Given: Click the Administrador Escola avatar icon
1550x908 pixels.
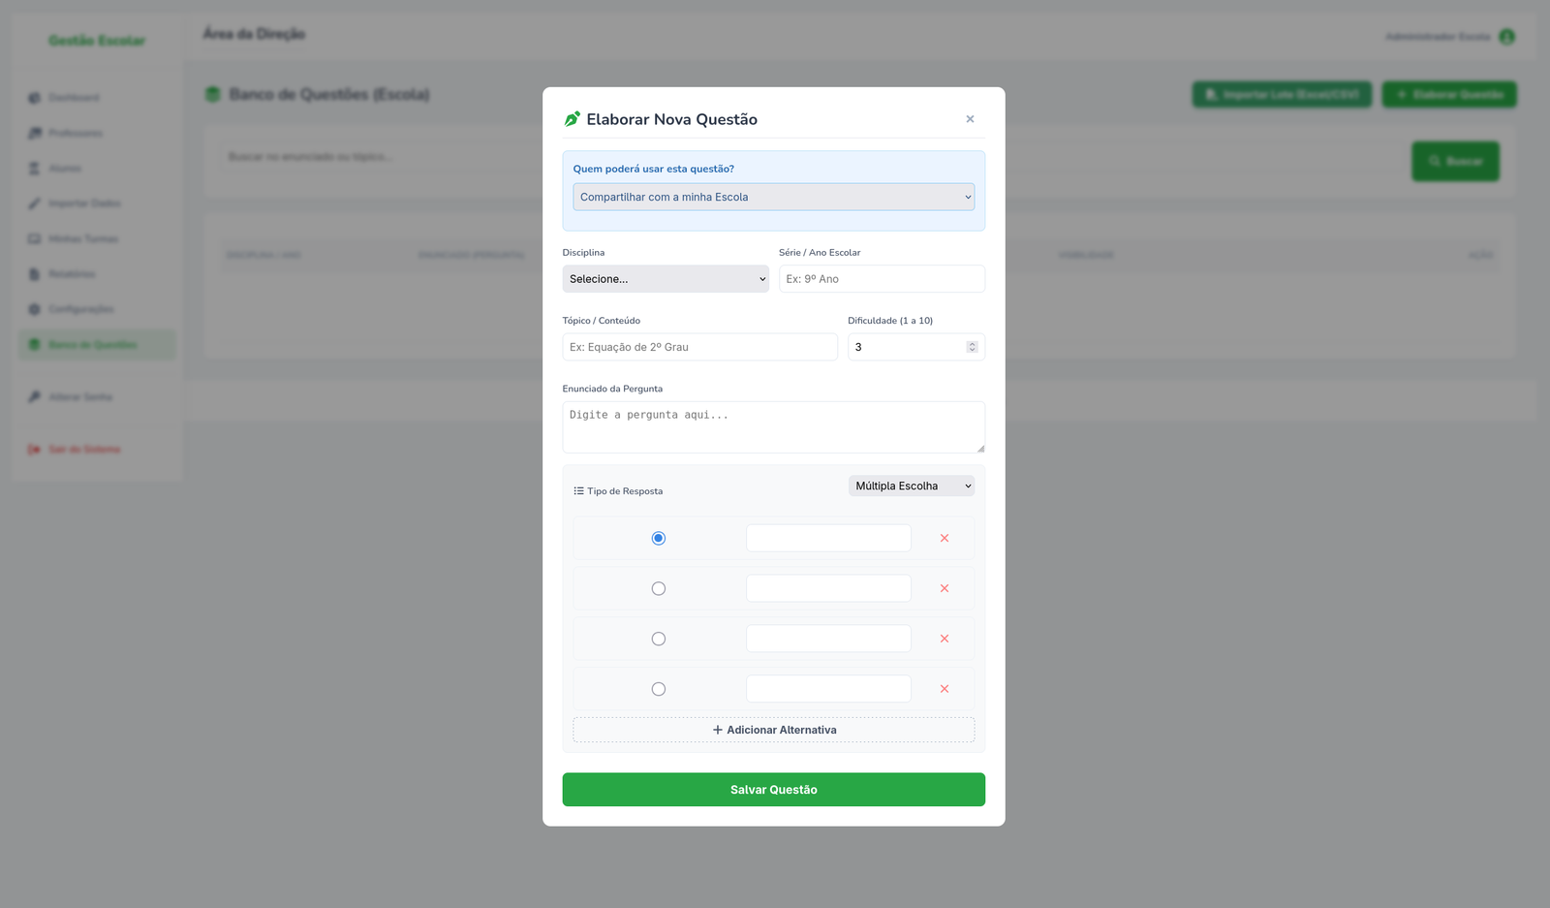Looking at the screenshot, I should click(x=1506, y=37).
